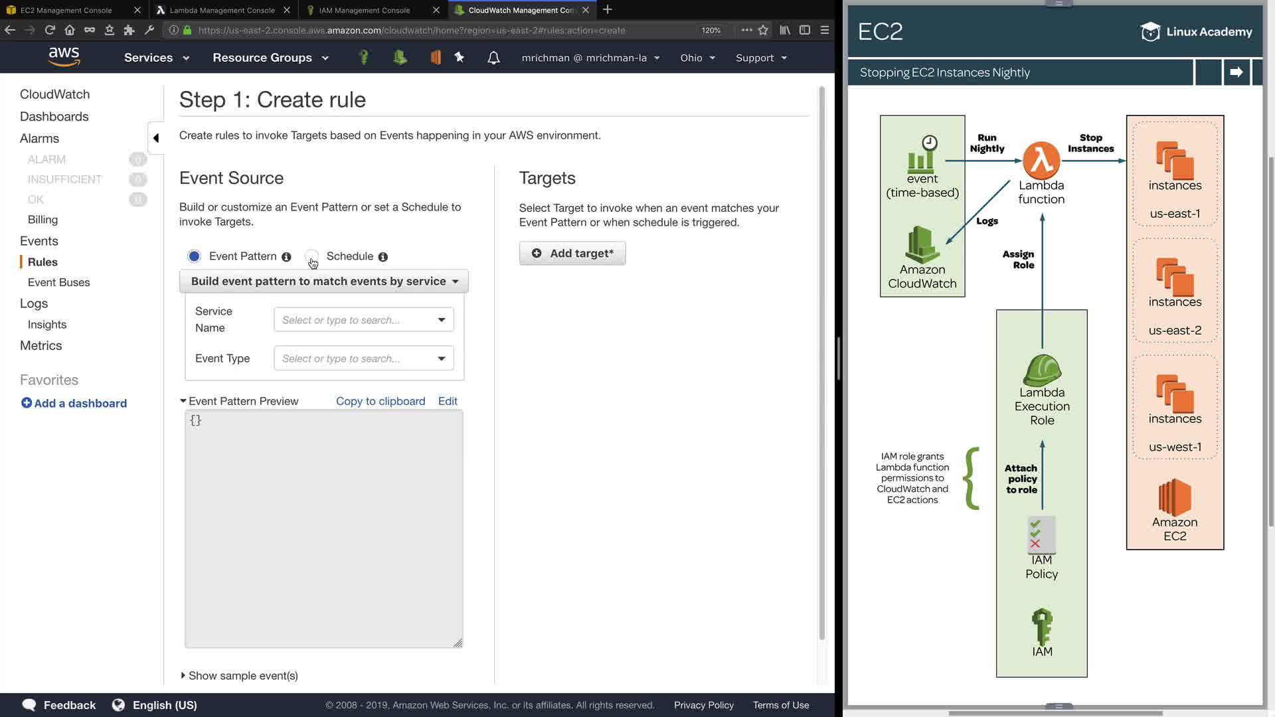Collapse the CloudWatch sidebar arrow

pos(156,138)
